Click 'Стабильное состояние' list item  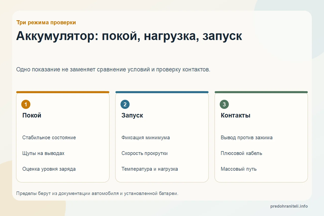[x=49, y=138]
